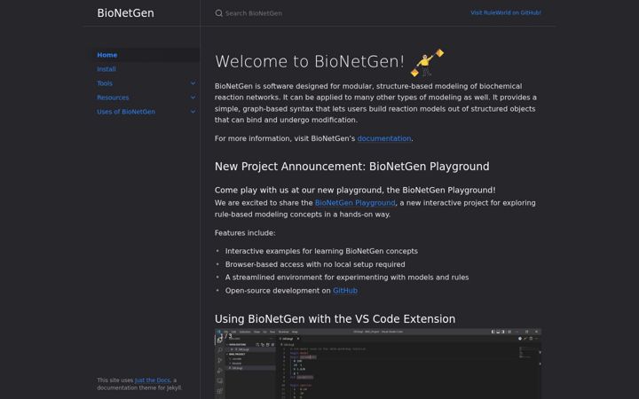Image resolution: width=639 pixels, height=399 pixels.
Task: Click the flag-waving mascot image beside the title
Action: coord(427,62)
